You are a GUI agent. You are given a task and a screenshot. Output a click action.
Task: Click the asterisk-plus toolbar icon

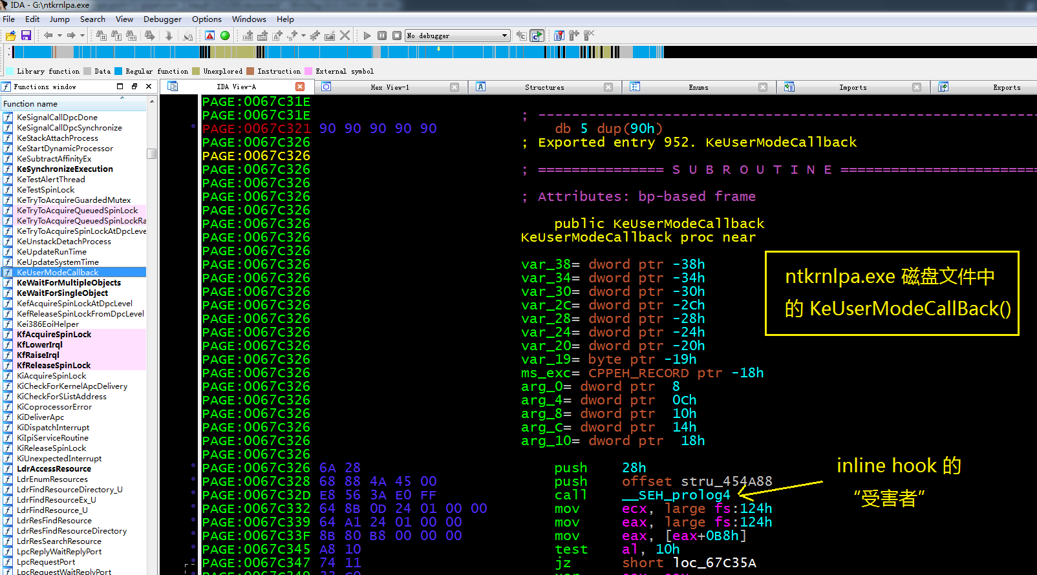(x=315, y=36)
